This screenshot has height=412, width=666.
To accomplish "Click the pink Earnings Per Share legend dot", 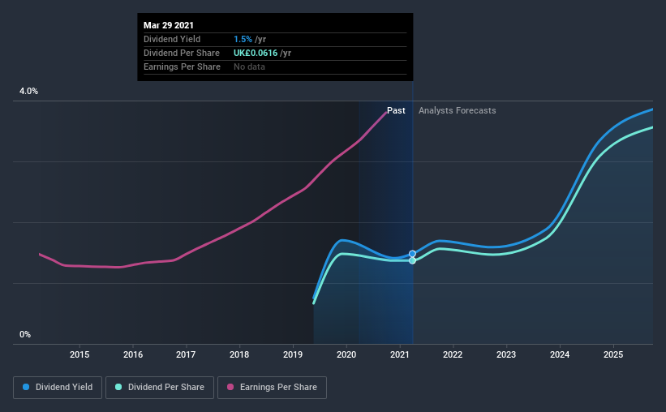I will [230, 387].
